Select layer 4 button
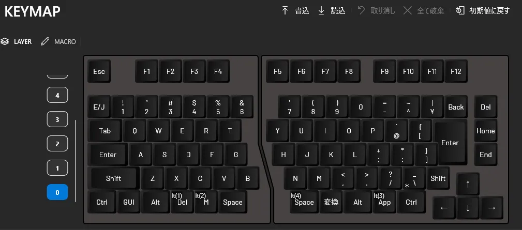This screenshot has height=230, width=522. click(57, 95)
